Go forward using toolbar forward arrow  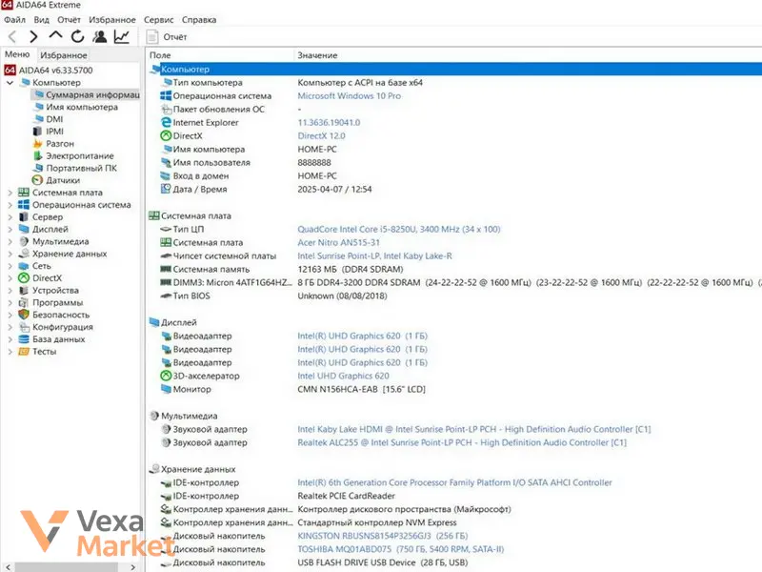(x=33, y=36)
